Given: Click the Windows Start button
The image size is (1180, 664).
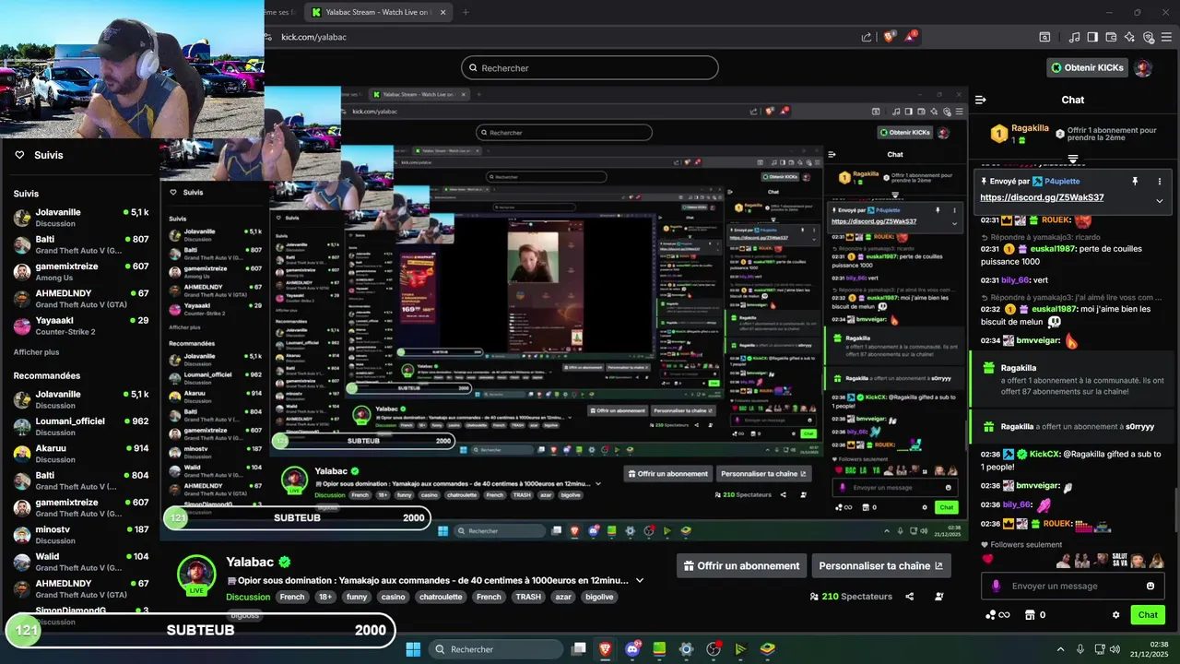Looking at the screenshot, I should pos(413,649).
